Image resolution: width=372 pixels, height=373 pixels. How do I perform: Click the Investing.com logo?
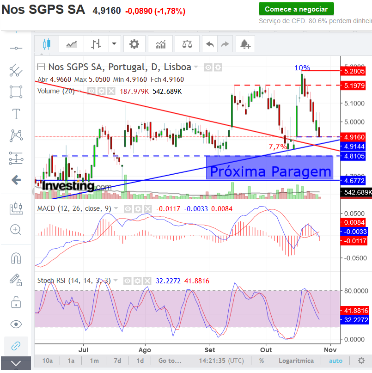pyautogui.click(x=76, y=186)
